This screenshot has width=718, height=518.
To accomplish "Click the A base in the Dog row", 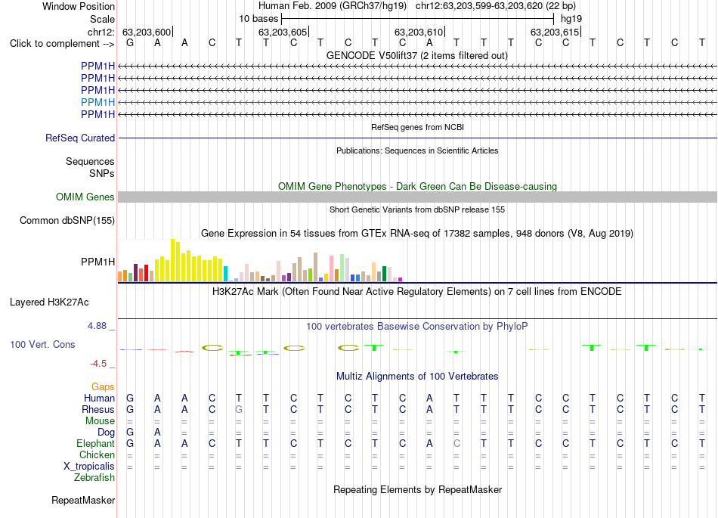I will click(157, 433).
